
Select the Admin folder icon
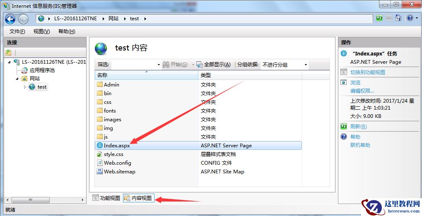pos(100,85)
